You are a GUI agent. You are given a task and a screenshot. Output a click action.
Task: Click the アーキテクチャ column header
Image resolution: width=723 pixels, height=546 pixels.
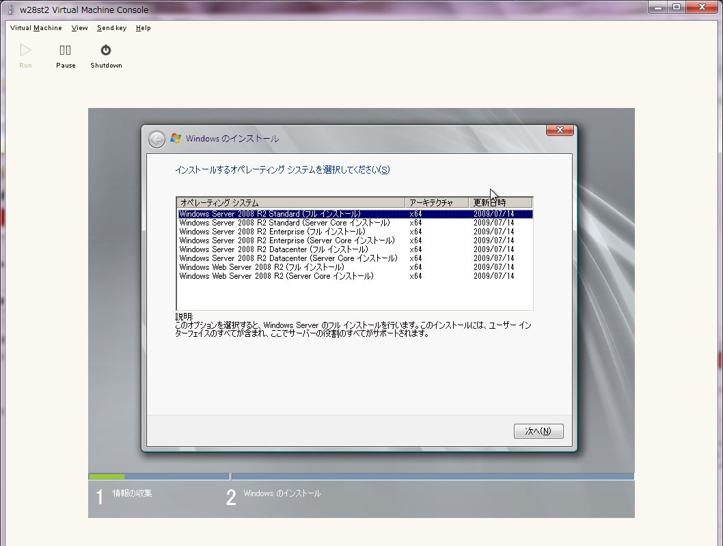click(437, 202)
